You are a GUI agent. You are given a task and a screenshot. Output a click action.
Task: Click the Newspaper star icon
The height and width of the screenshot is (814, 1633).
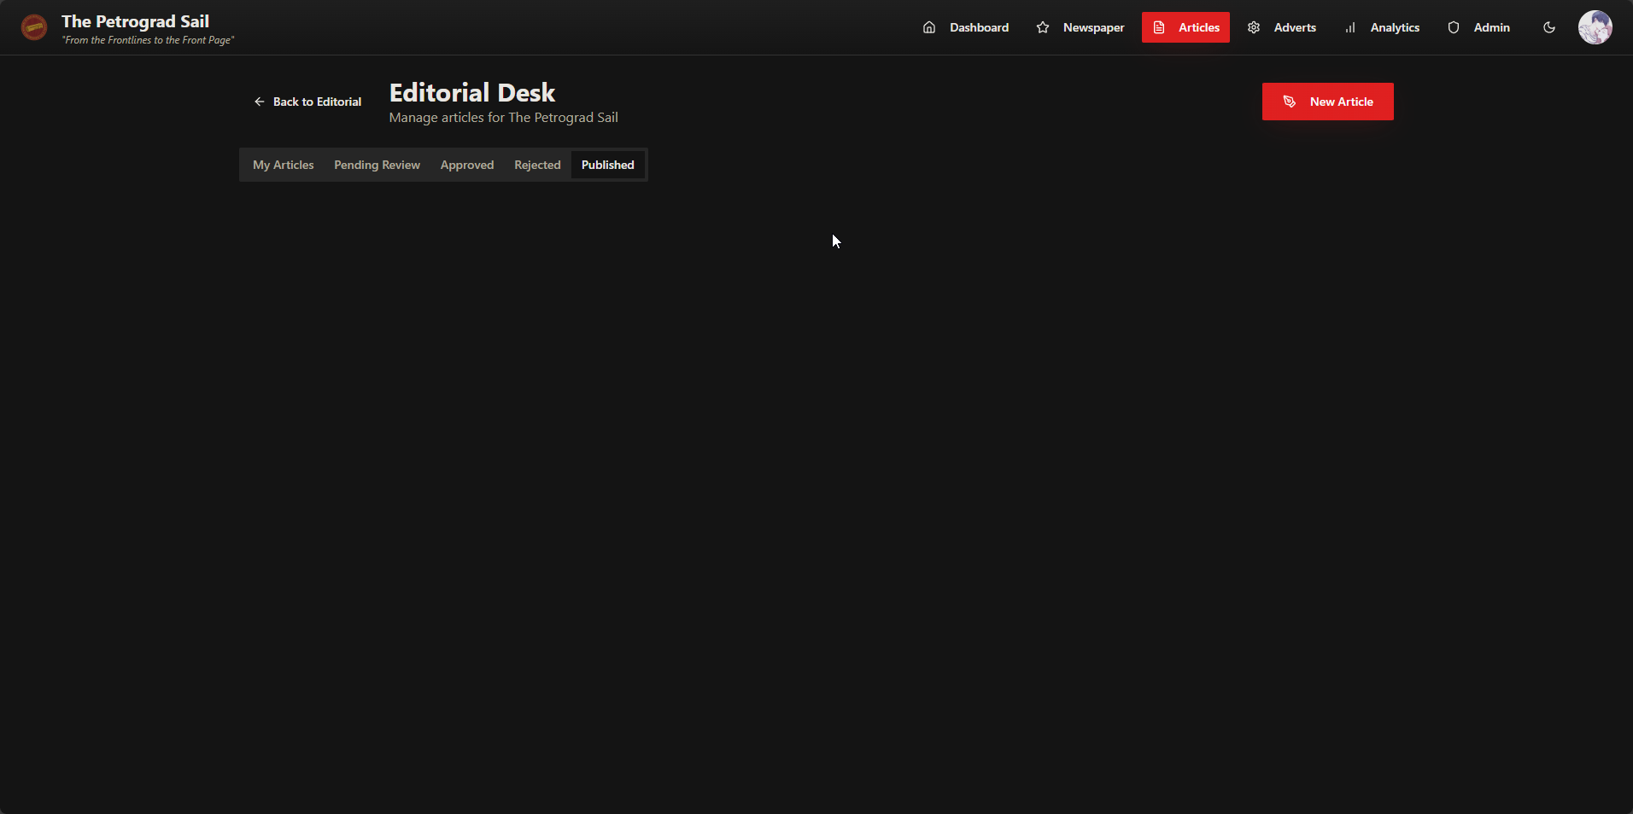click(1043, 27)
